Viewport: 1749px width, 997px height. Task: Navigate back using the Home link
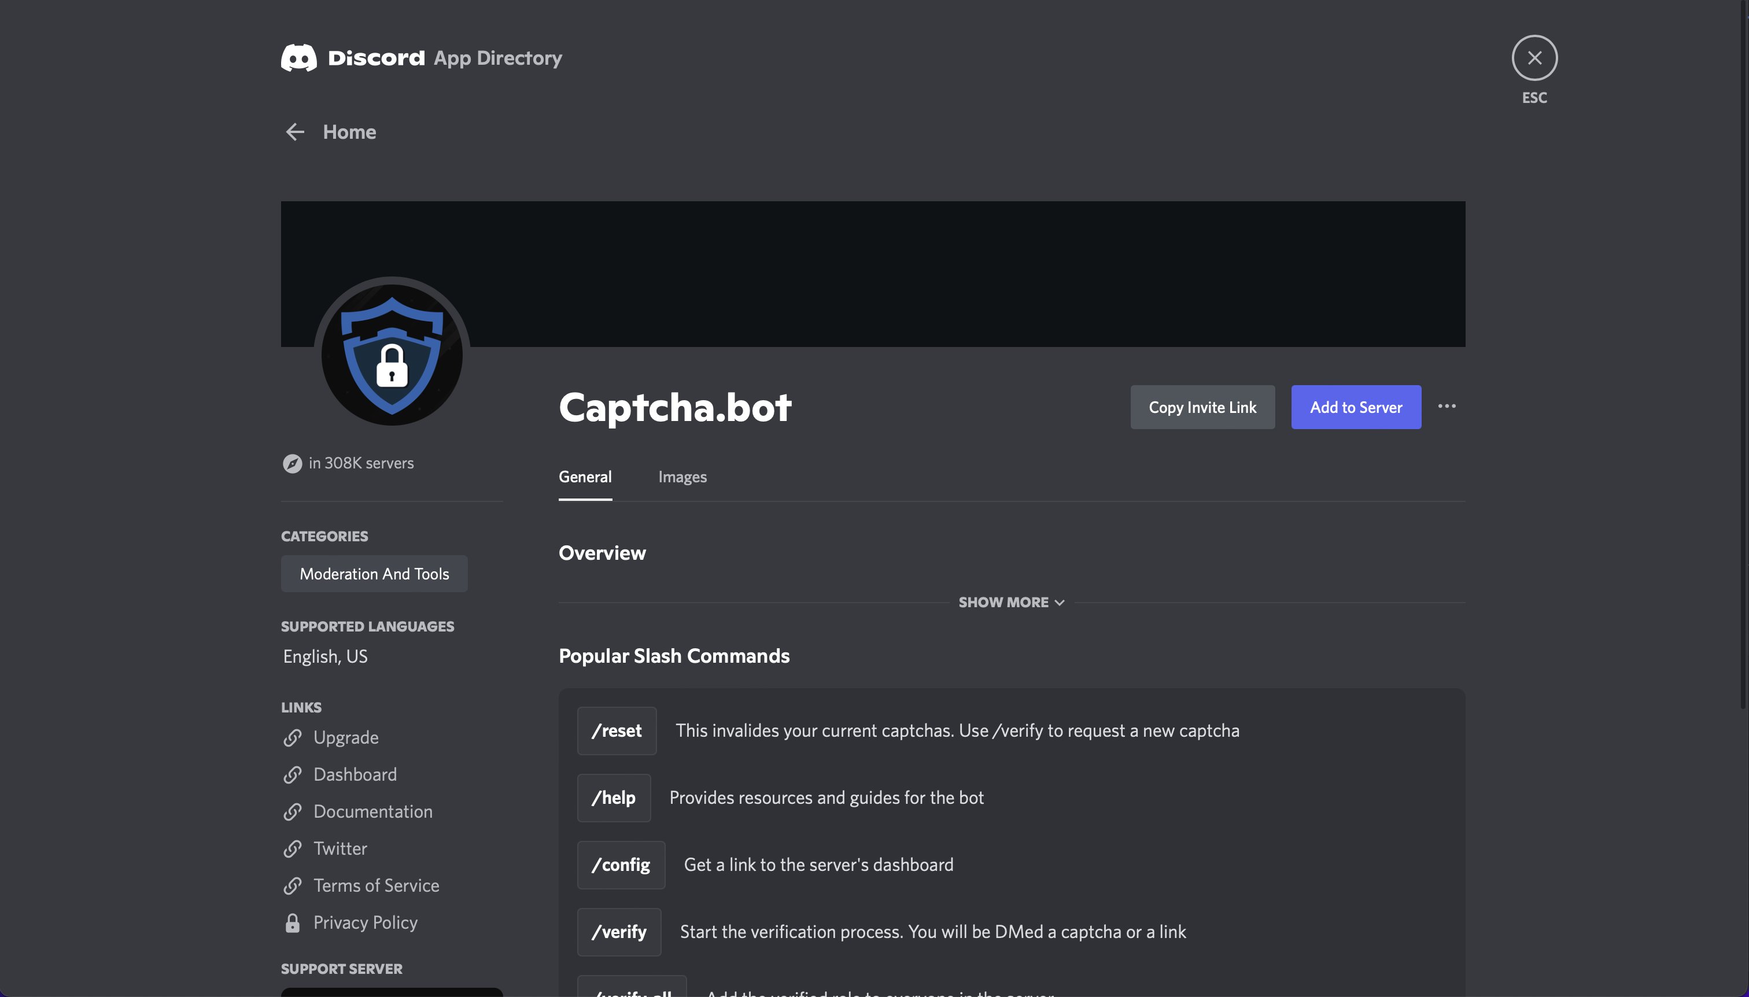click(349, 131)
